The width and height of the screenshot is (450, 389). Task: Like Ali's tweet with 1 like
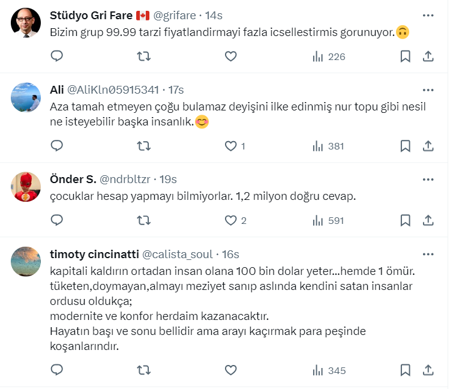coord(231,146)
